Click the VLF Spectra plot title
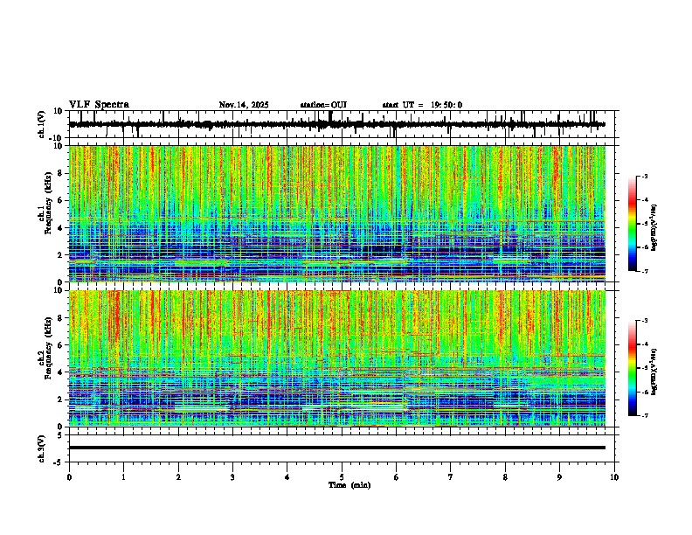 (x=99, y=105)
